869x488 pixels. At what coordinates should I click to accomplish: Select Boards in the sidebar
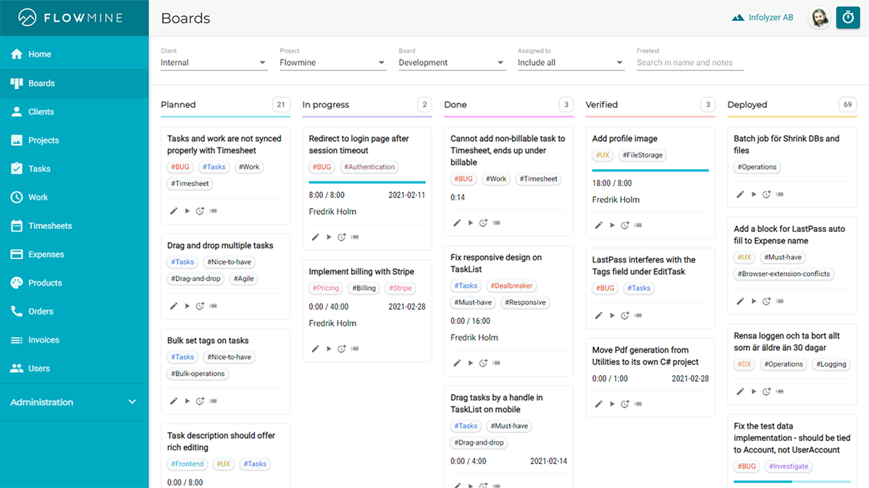pyautogui.click(x=74, y=83)
